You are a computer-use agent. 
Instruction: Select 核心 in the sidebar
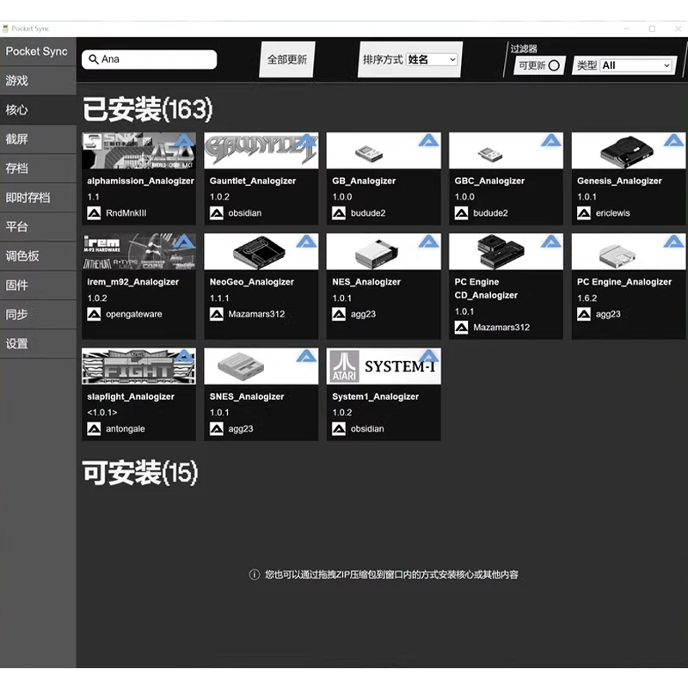38,110
